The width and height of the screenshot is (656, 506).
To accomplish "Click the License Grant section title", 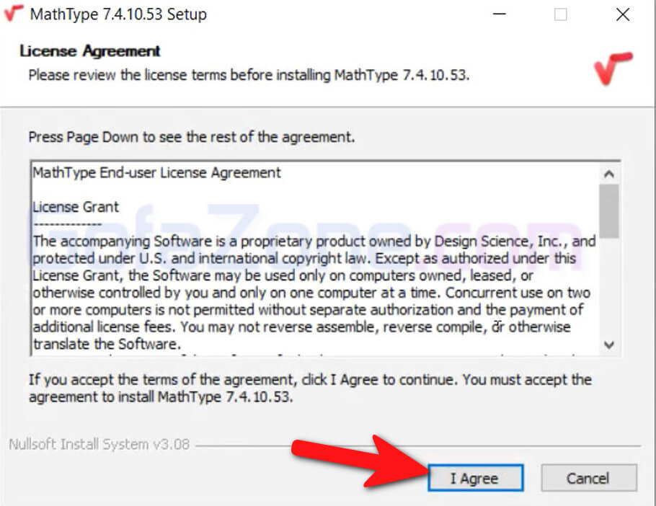I will pyautogui.click(x=76, y=207).
